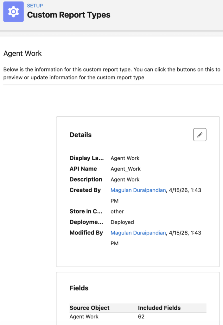
Task: Click the Setup gear icon
Action: [x=13, y=12]
